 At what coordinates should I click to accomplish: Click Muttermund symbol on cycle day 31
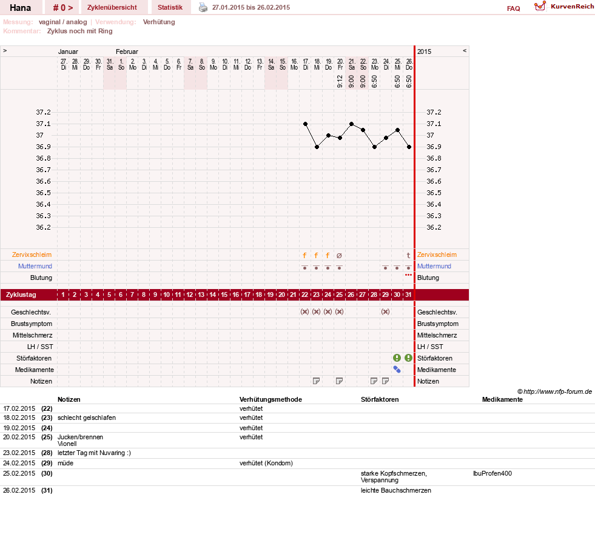408,267
